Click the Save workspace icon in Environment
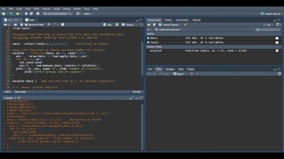Viewport: 284px width, 159px height. [154, 25]
